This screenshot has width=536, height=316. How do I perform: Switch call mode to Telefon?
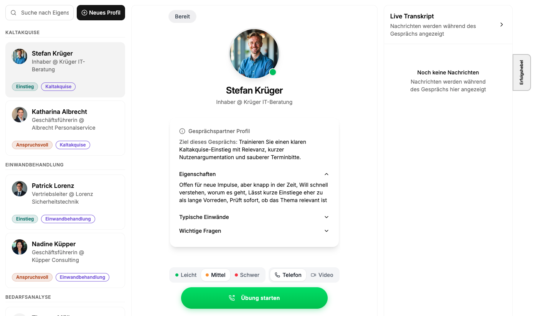click(x=288, y=275)
